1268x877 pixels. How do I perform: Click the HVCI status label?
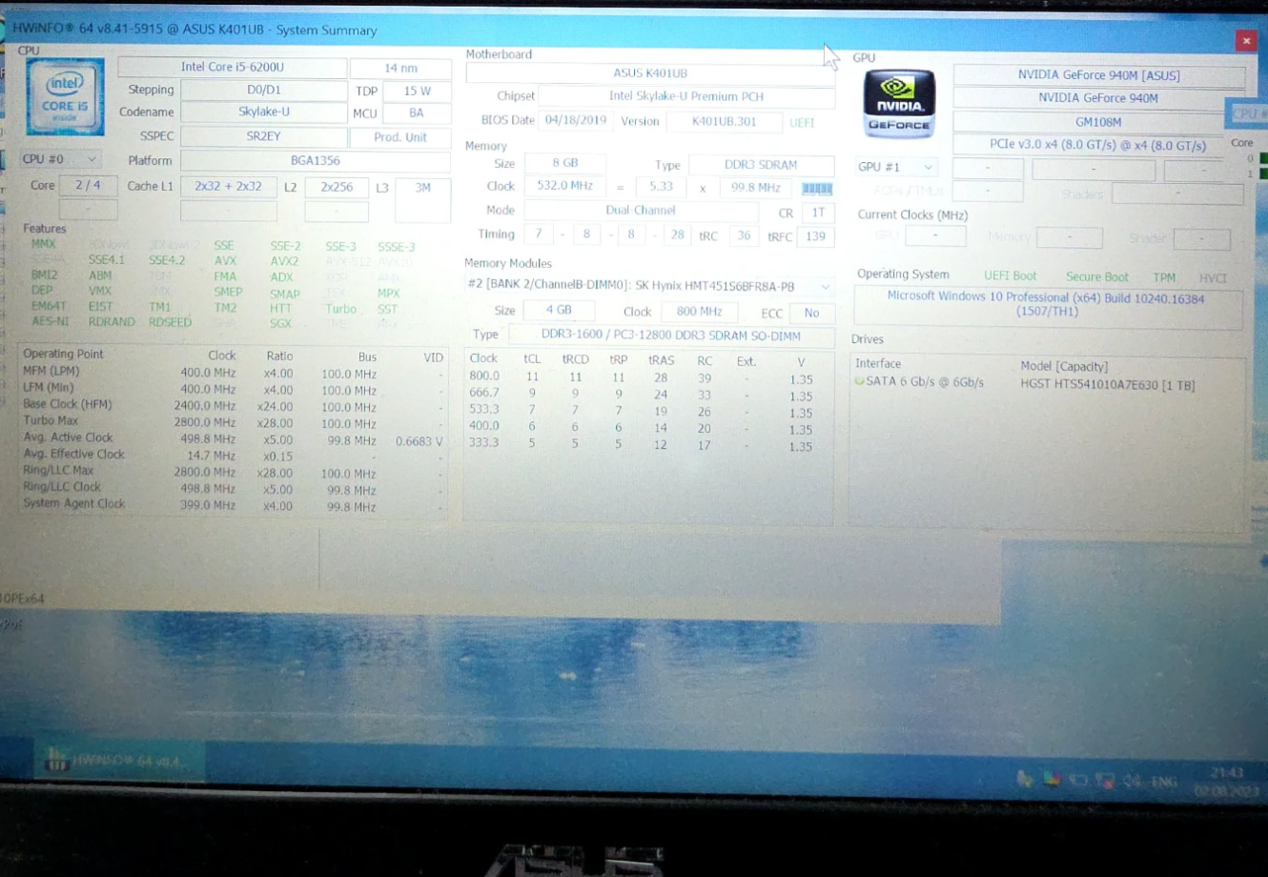[x=1213, y=278]
